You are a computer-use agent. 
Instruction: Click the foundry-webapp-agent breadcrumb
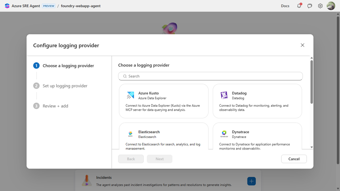pyautogui.click(x=81, y=6)
